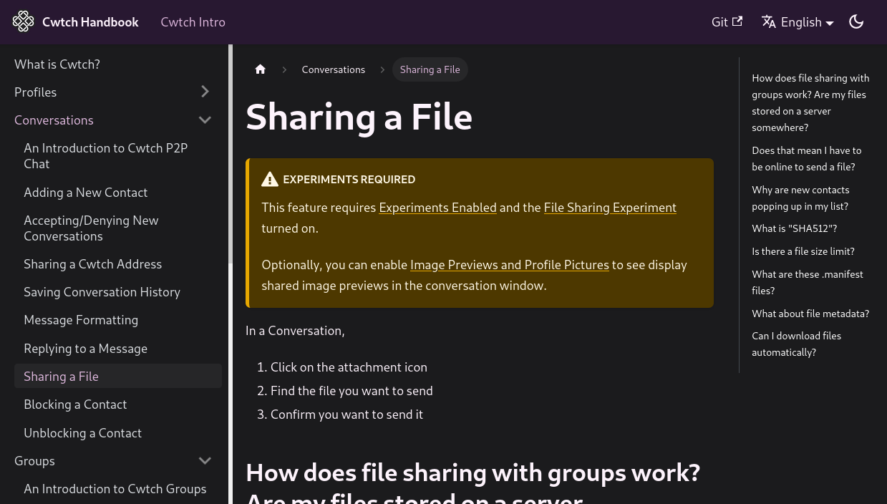The image size is (887, 504).
Task: Click 'Find the file you want to send' step
Action: (352, 391)
